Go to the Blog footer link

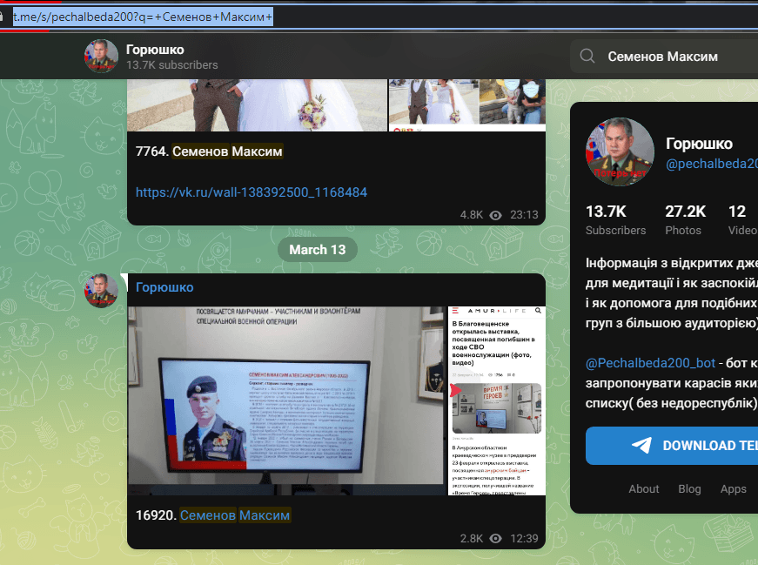pyautogui.click(x=689, y=488)
